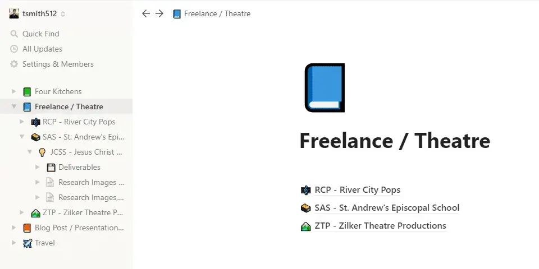Click the large blue book page icon
This screenshot has height=269, width=539.
(324, 87)
